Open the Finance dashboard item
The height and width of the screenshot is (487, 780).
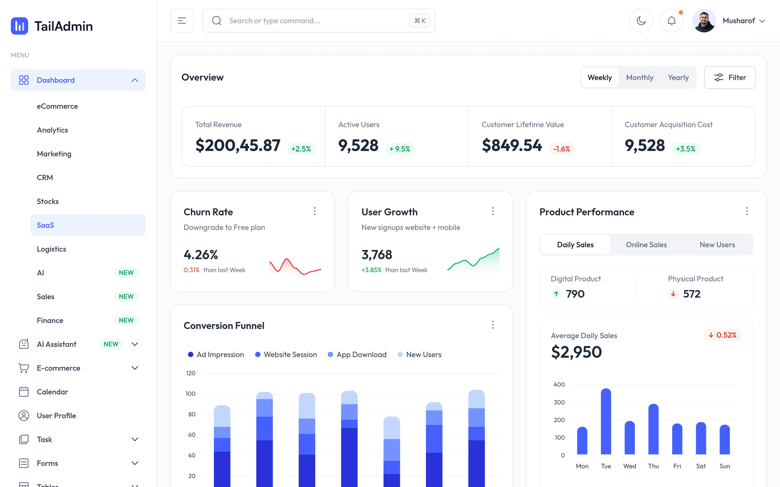[x=50, y=321]
